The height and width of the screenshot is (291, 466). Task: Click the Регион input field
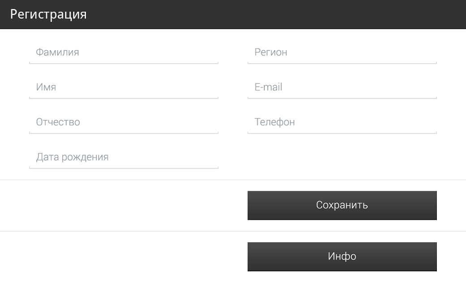[x=342, y=52]
